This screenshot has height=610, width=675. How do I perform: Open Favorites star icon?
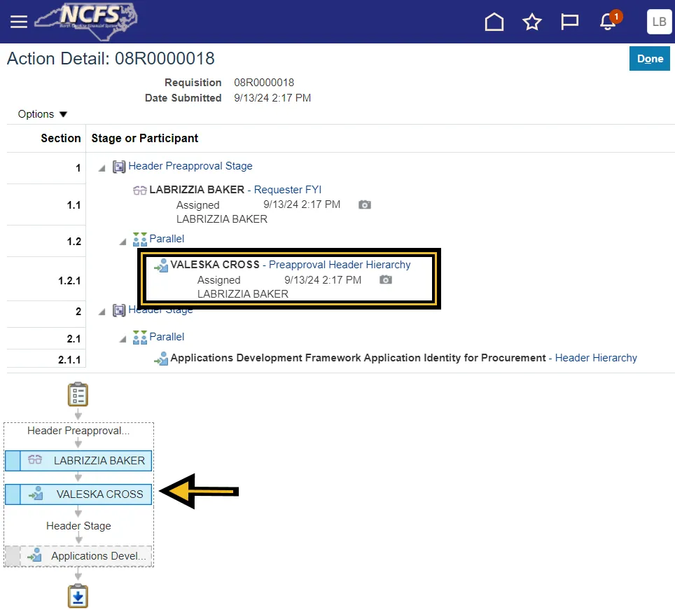tap(532, 22)
